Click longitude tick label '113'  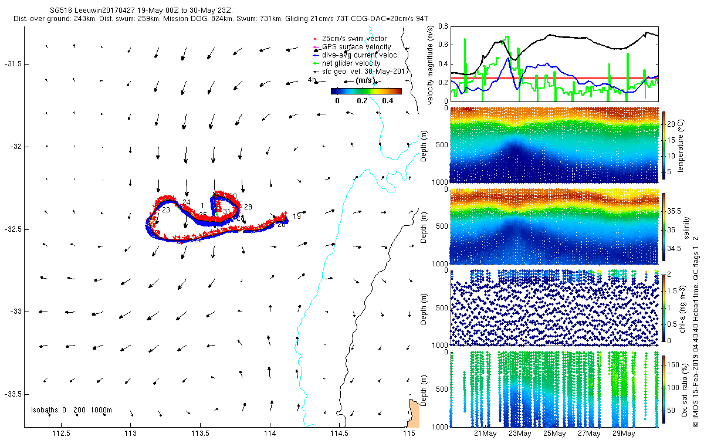click(131, 434)
